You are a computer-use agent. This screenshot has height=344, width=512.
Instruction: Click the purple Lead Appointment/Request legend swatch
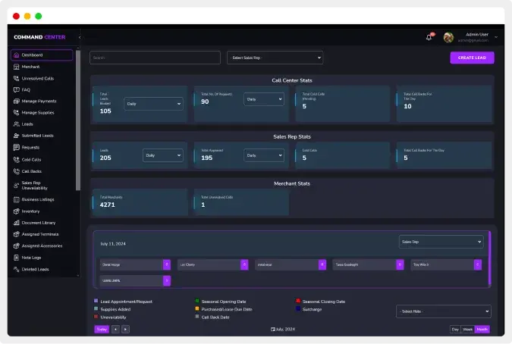[96, 301]
